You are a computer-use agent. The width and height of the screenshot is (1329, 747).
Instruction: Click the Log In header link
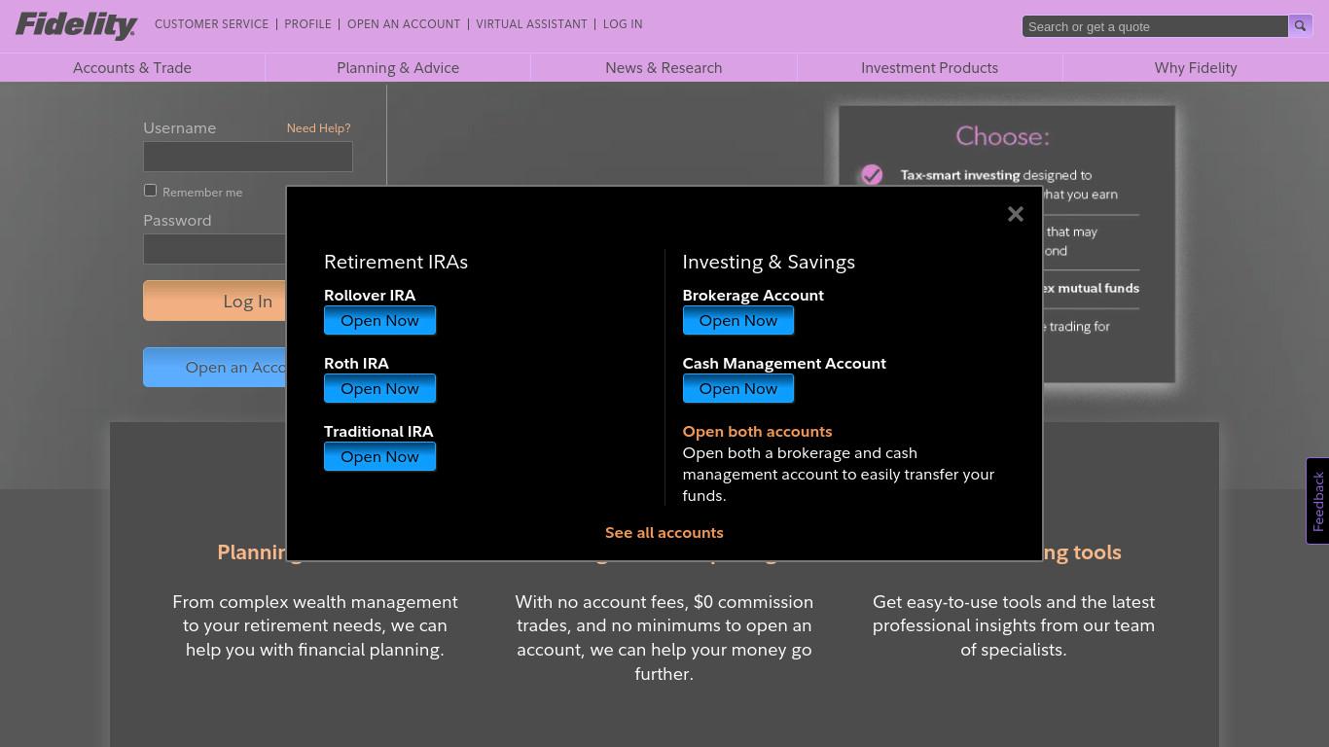click(x=623, y=24)
